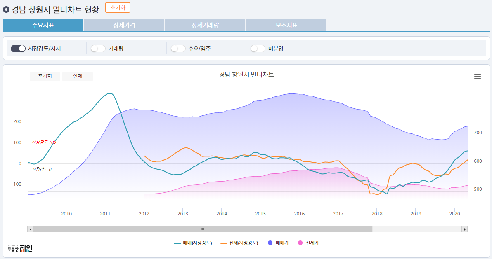Switch to the 상세가격 tab
This screenshot has height=259, width=492.
[124, 25]
